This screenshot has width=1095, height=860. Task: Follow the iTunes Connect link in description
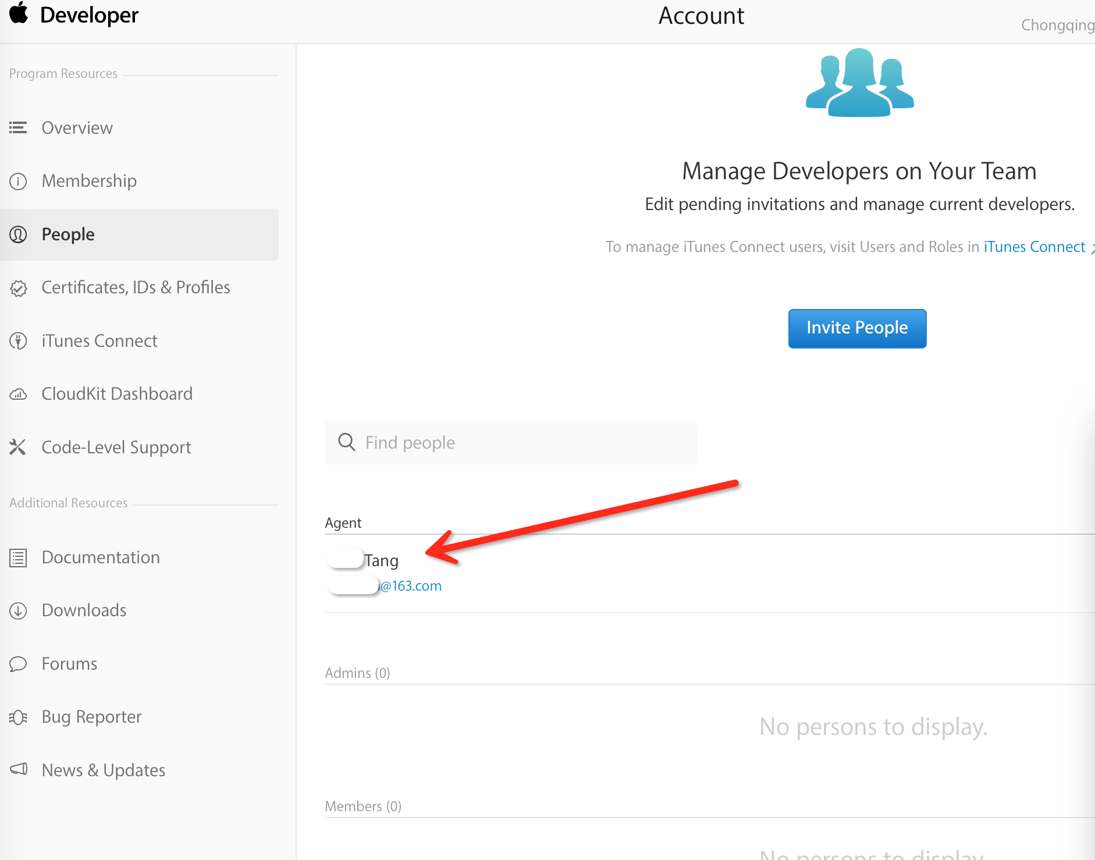[x=1034, y=247]
